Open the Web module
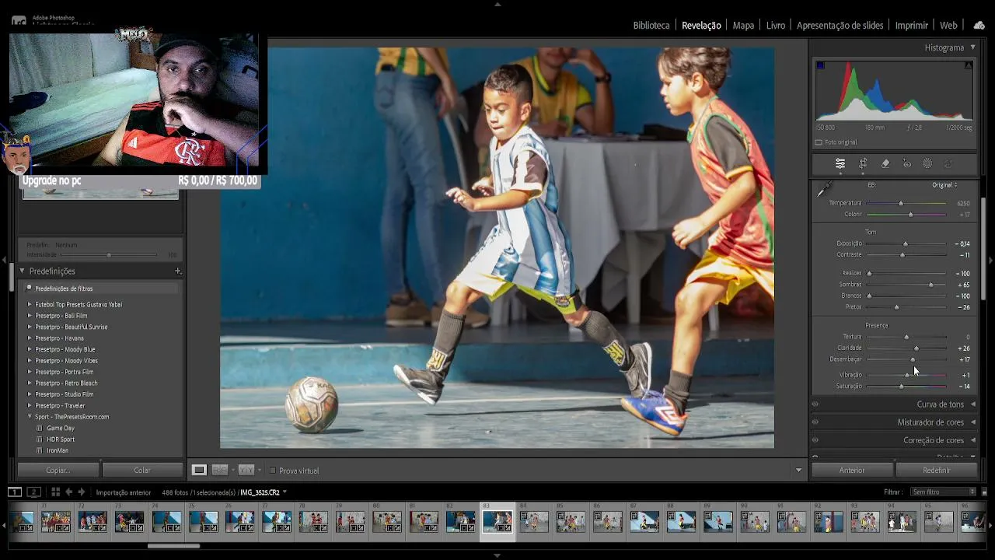Viewport: 995px width, 560px height. point(948,26)
